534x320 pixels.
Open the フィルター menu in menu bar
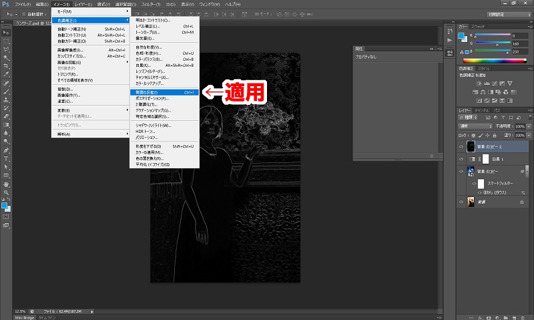(151, 5)
